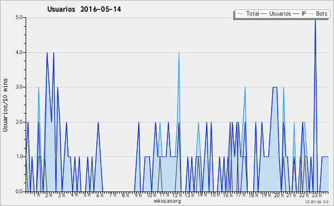This screenshot has width=334, height=206.
Task: Click the Usuarios/10 mins y-axis title
Action: pos(5,105)
